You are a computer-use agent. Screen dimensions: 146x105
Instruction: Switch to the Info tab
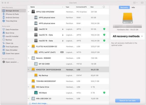point(133,7)
